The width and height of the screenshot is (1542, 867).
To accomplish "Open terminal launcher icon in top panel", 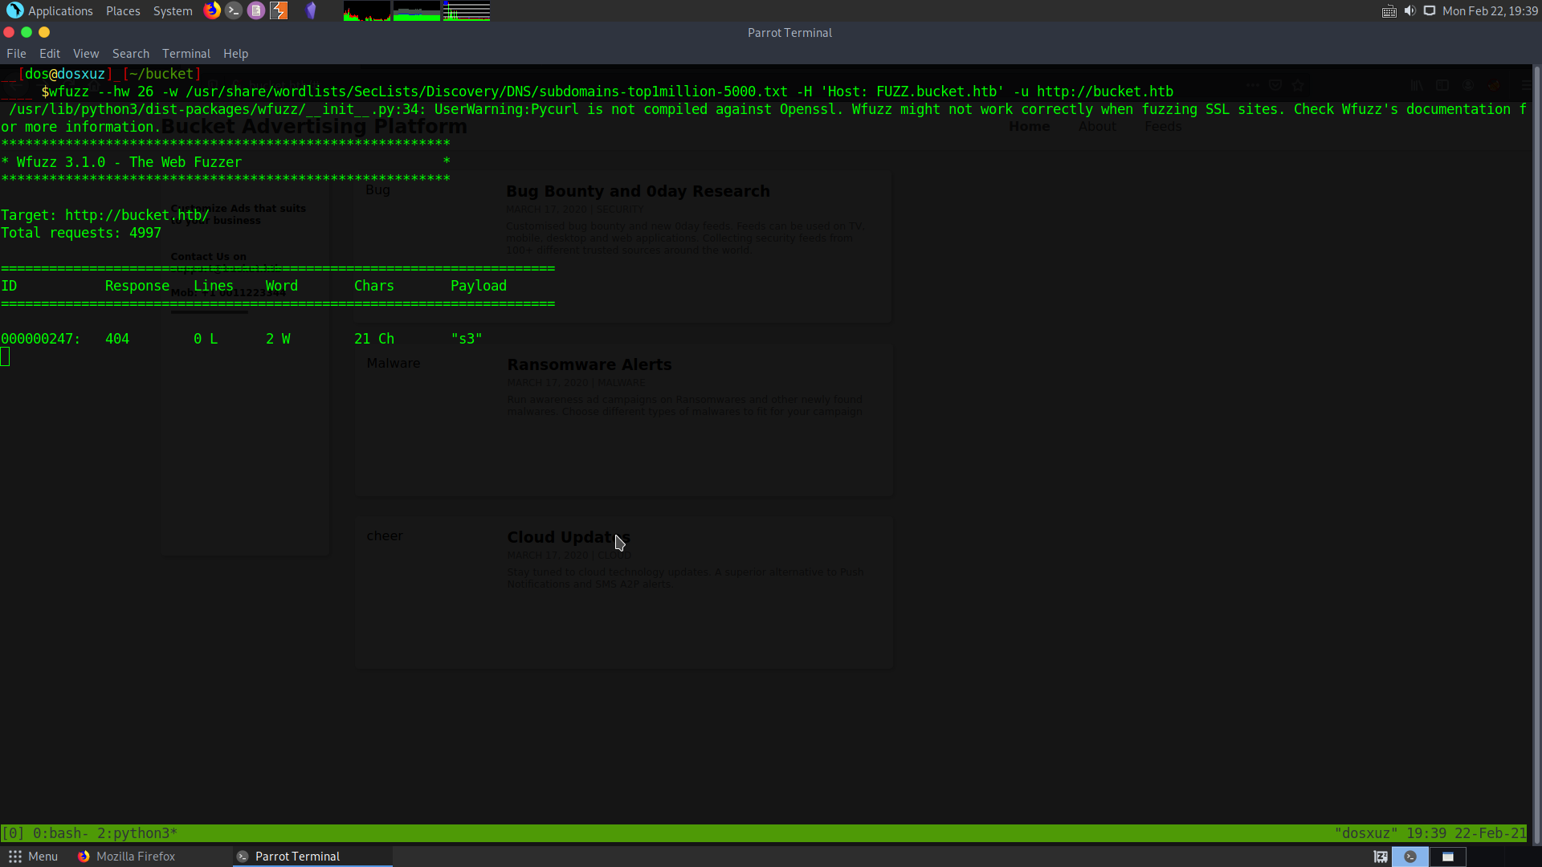I will coord(234,10).
